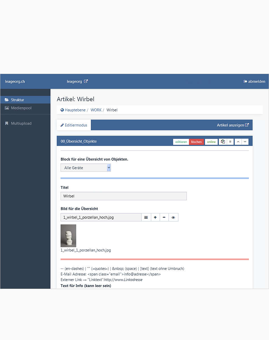Click the editieren button

[x=181, y=142]
